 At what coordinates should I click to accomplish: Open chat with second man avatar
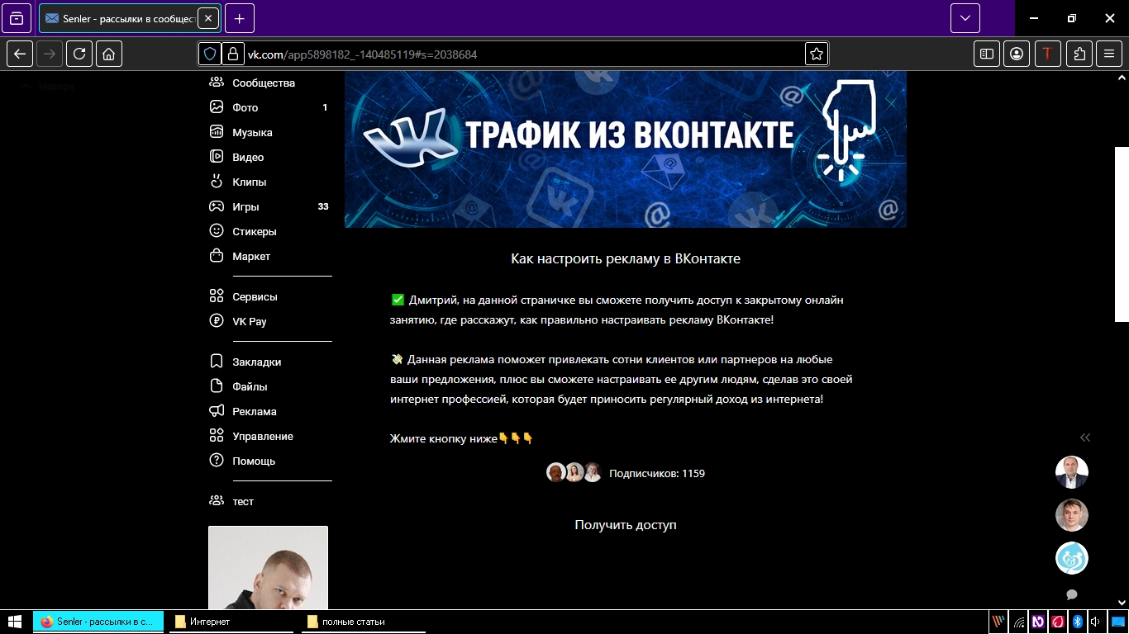pyautogui.click(x=1072, y=515)
